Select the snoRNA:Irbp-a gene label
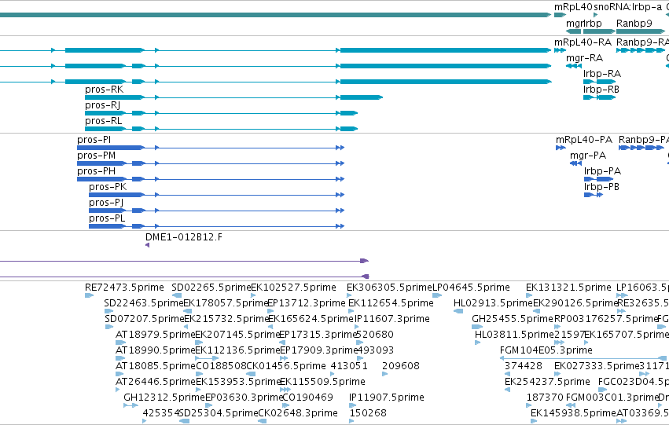Viewport: 669px width, 425px height. coord(628,7)
